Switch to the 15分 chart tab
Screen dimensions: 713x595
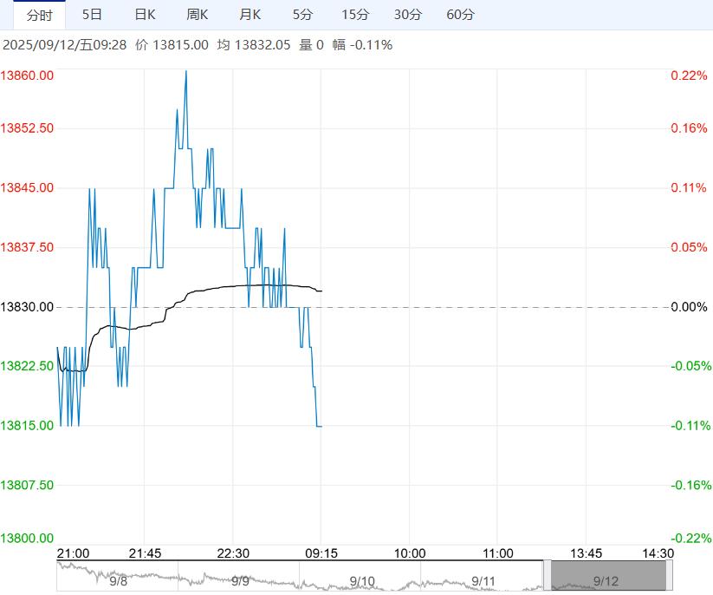click(x=355, y=15)
